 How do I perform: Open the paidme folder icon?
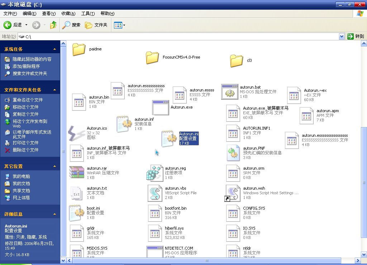(78, 49)
